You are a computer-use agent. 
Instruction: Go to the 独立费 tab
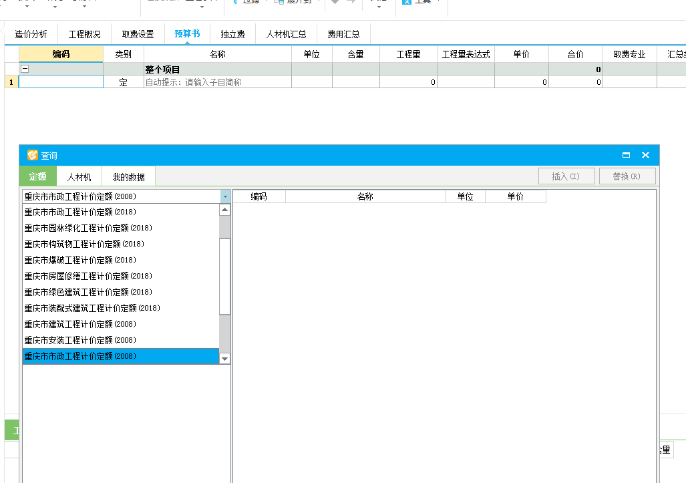pyautogui.click(x=232, y=34)
